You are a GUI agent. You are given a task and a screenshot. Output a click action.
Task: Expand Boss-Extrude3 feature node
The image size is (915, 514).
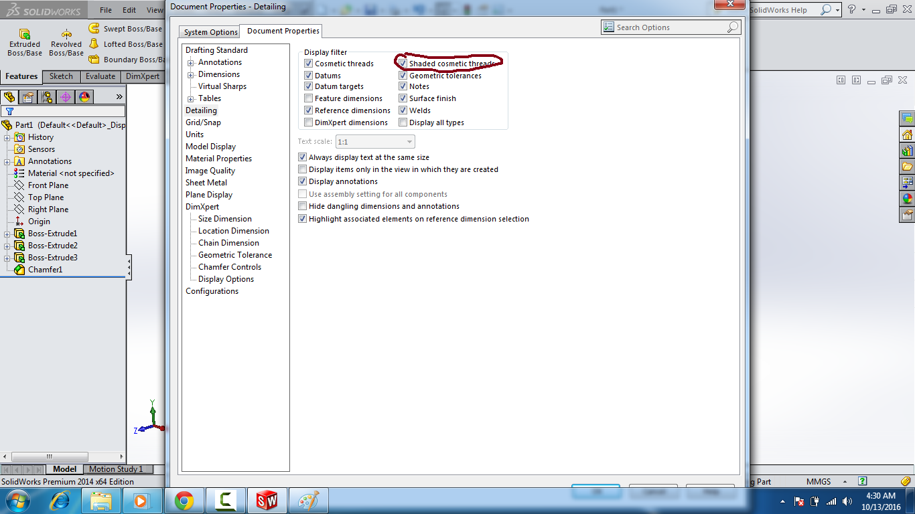[x=7, y=258]
